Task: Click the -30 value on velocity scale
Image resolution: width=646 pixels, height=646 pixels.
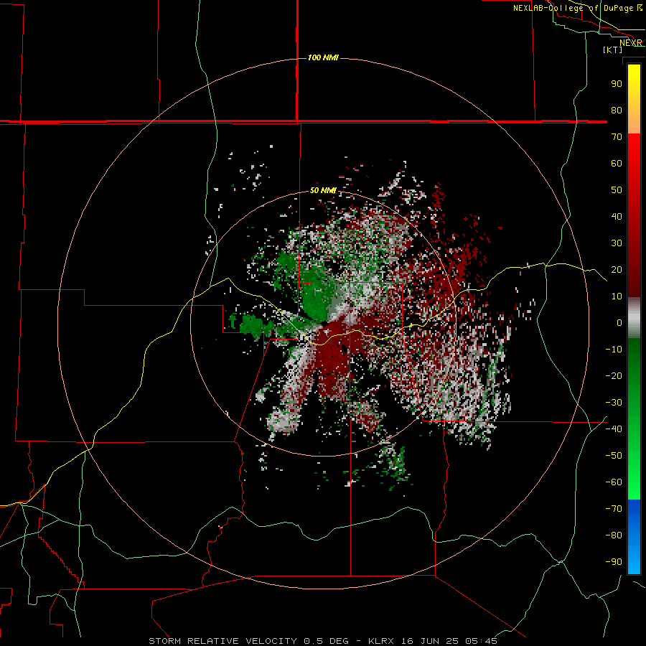Action: point(614,403)
